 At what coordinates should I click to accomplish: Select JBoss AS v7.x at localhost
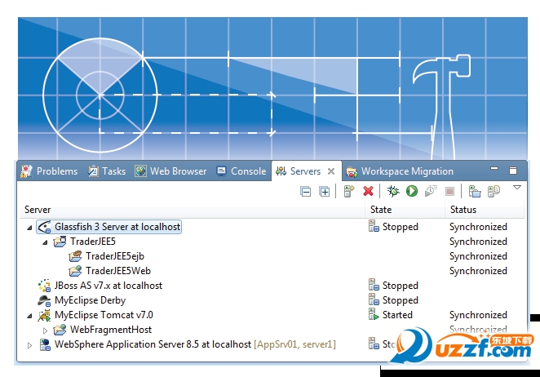click(108, 286)
